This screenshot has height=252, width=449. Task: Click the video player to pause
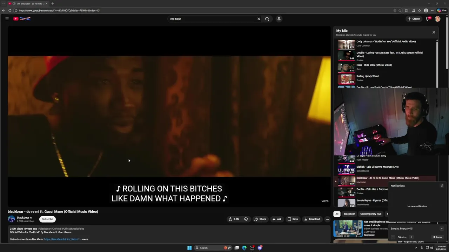coord(169,116)
